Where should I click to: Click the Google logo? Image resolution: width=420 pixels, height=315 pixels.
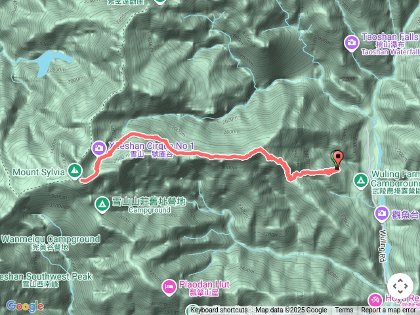25,306
